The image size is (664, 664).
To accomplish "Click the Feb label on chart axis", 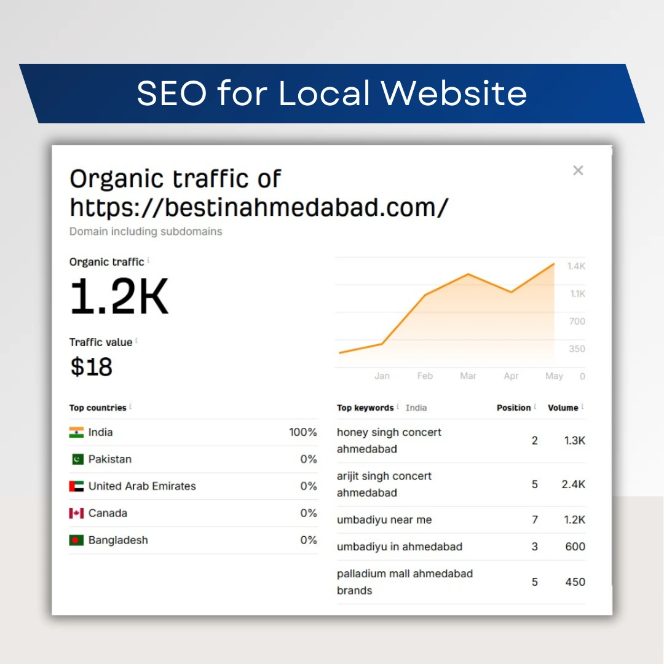I will click(425, 376).
